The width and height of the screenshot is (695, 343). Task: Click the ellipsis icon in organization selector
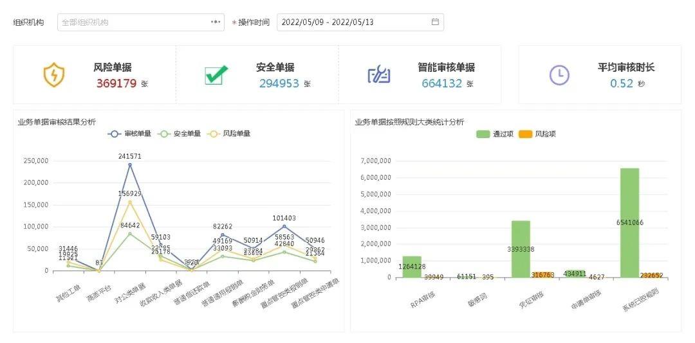pos(216,22)
